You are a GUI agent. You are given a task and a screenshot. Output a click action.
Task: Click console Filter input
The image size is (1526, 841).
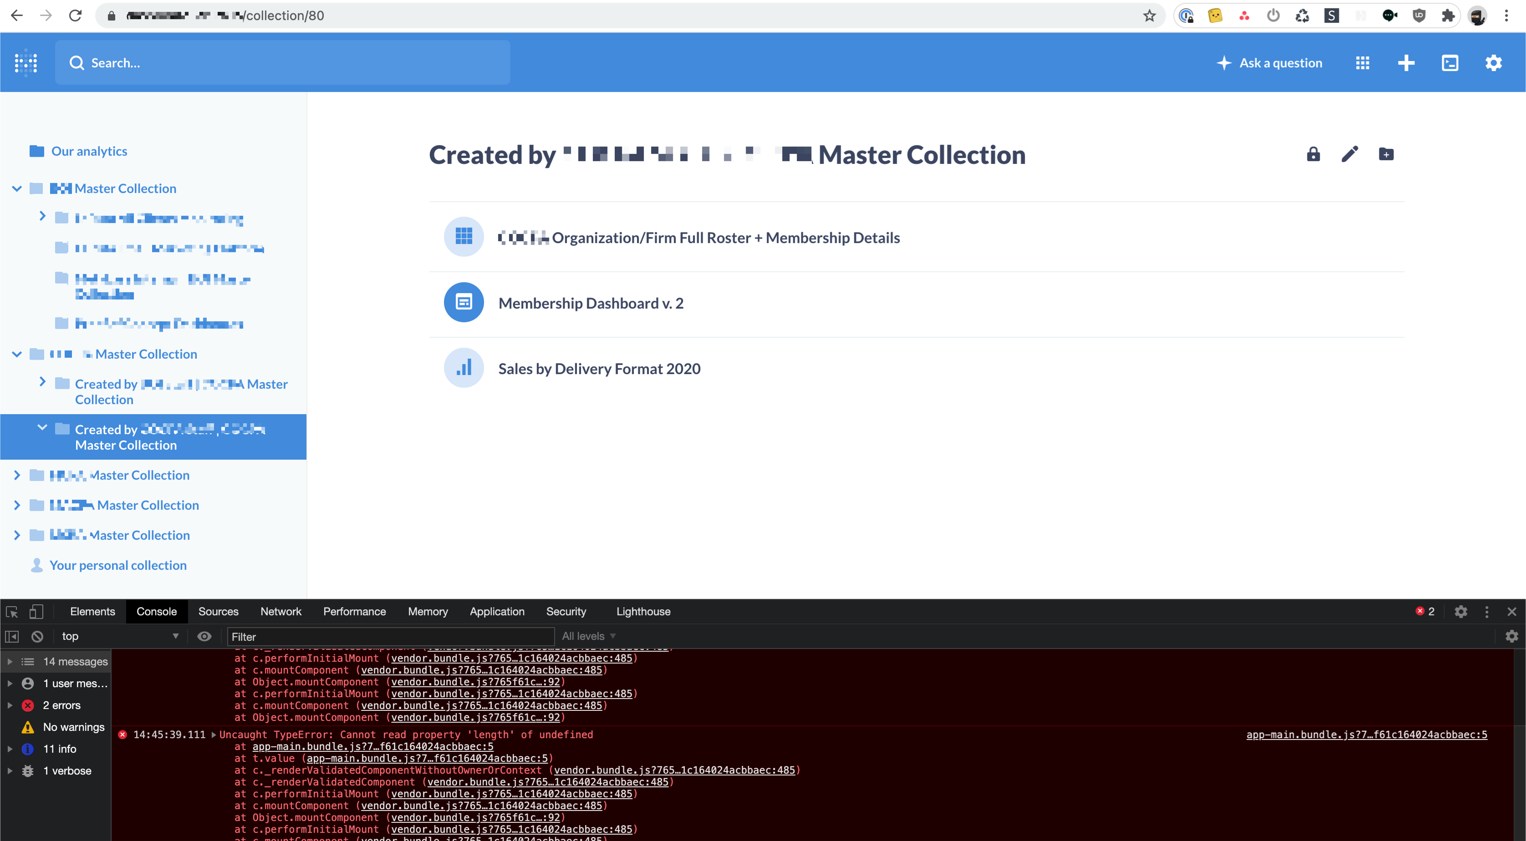click(x=391, y=636)
